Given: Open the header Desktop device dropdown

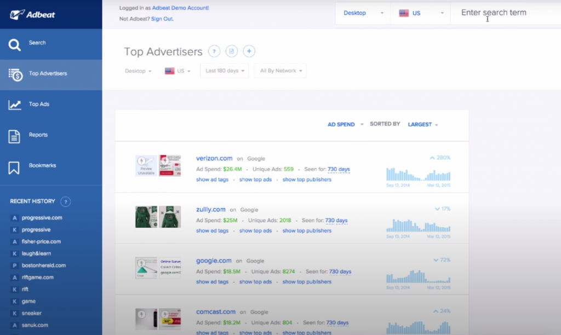Looking at the screenshot, I should pos(363,13).
